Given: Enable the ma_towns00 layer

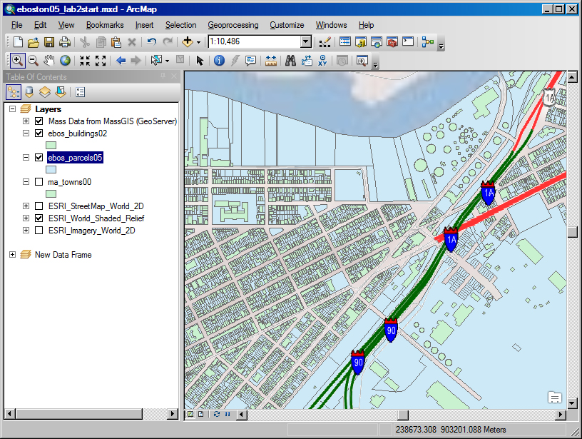Looking at the screenshot, I should pyautogui.click(x=40, y=181).
